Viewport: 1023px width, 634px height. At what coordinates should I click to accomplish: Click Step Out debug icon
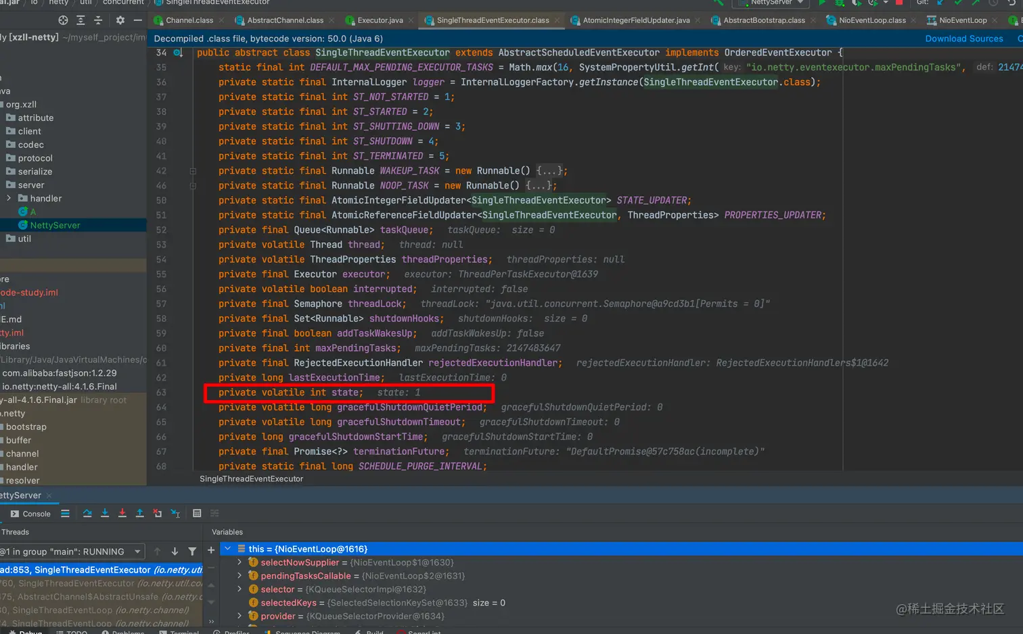pos(139,514)
